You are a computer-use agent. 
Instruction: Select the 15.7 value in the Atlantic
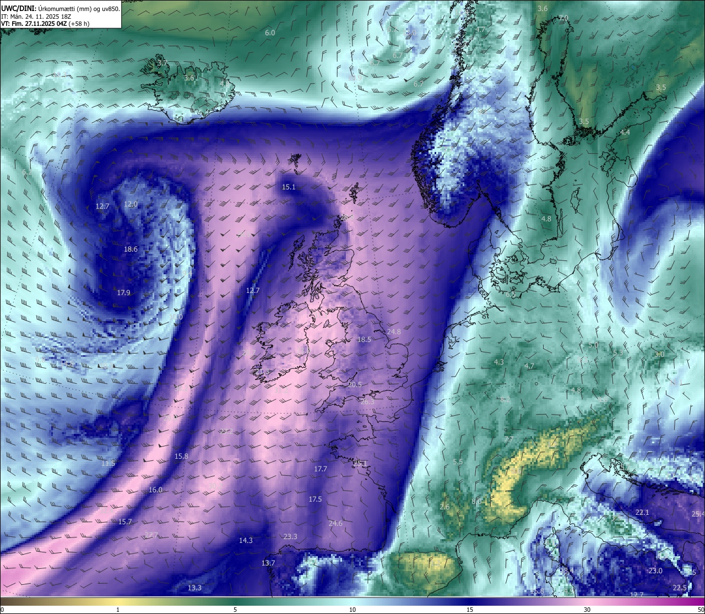pyautogui.click(x=125, y=522)
